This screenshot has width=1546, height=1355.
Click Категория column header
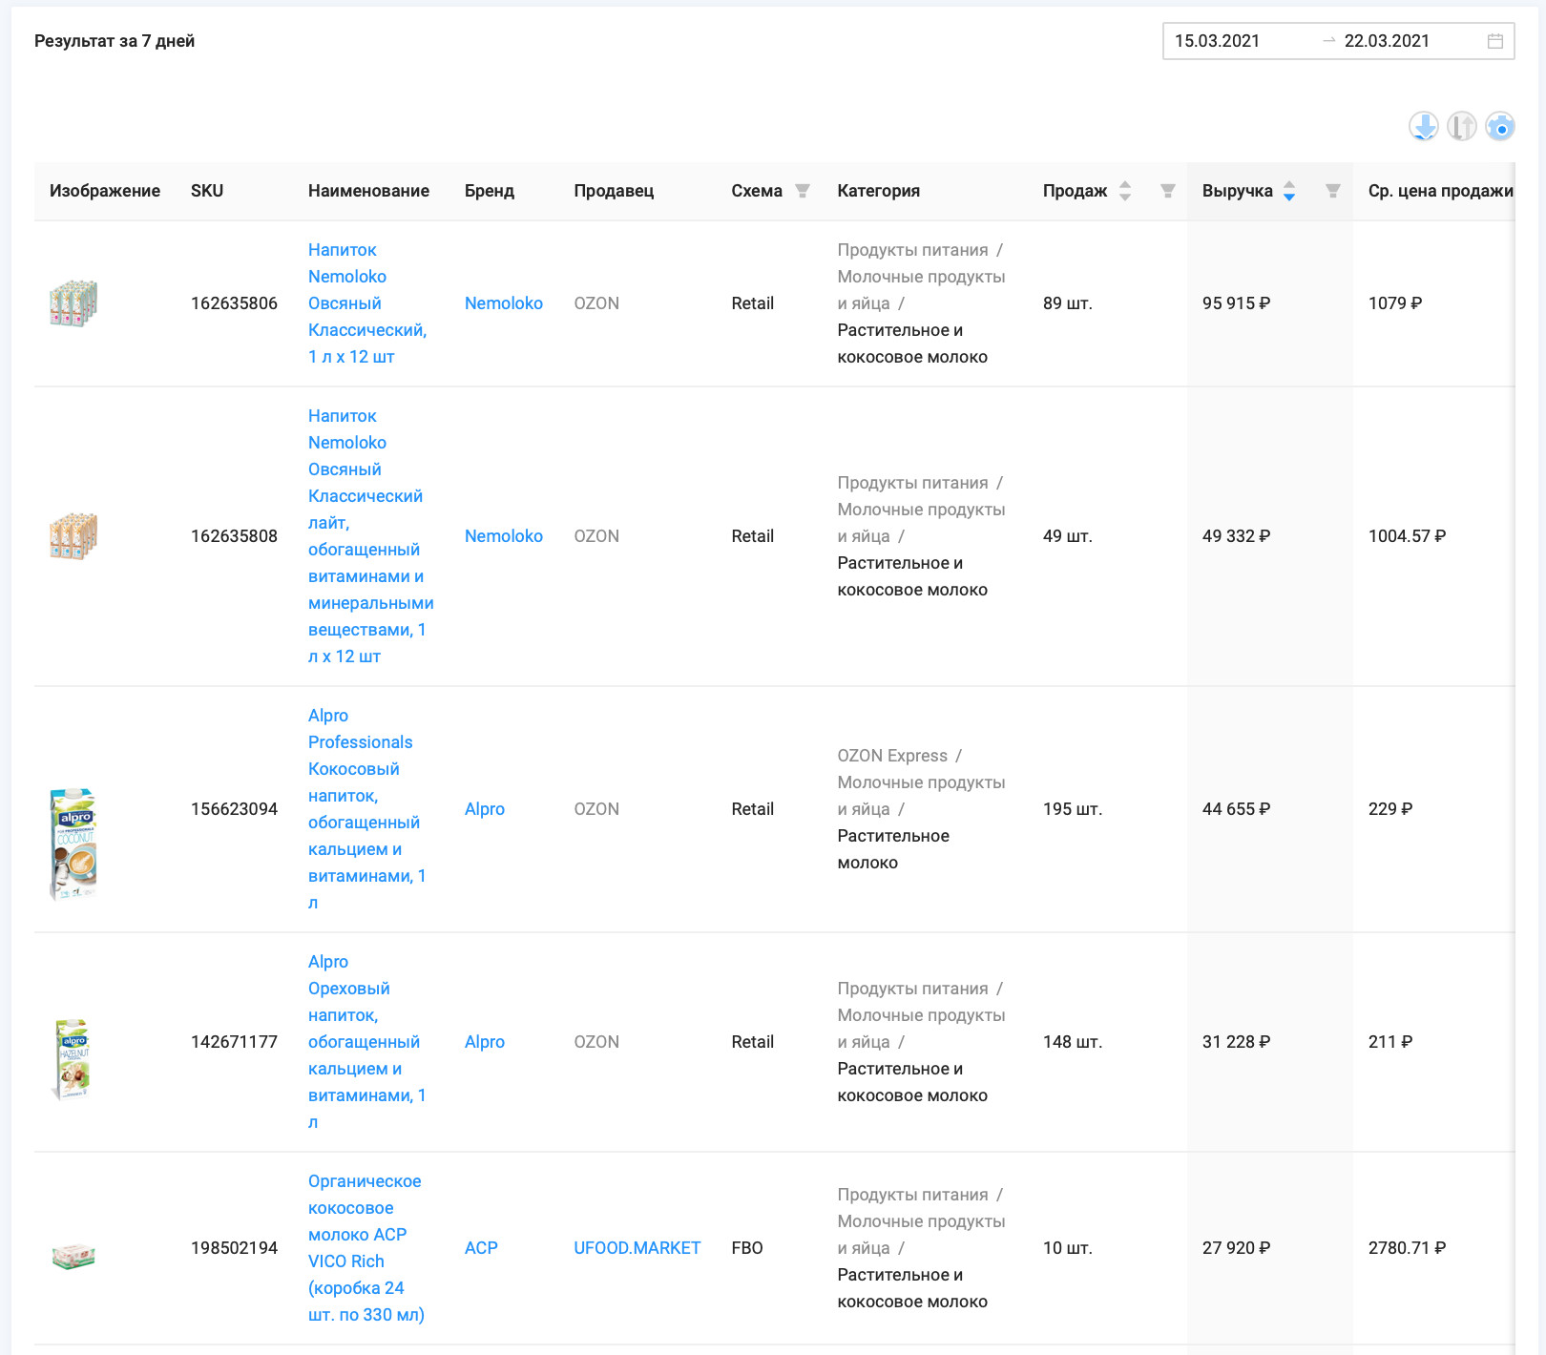pyautogui.click(x=879, y=191)
